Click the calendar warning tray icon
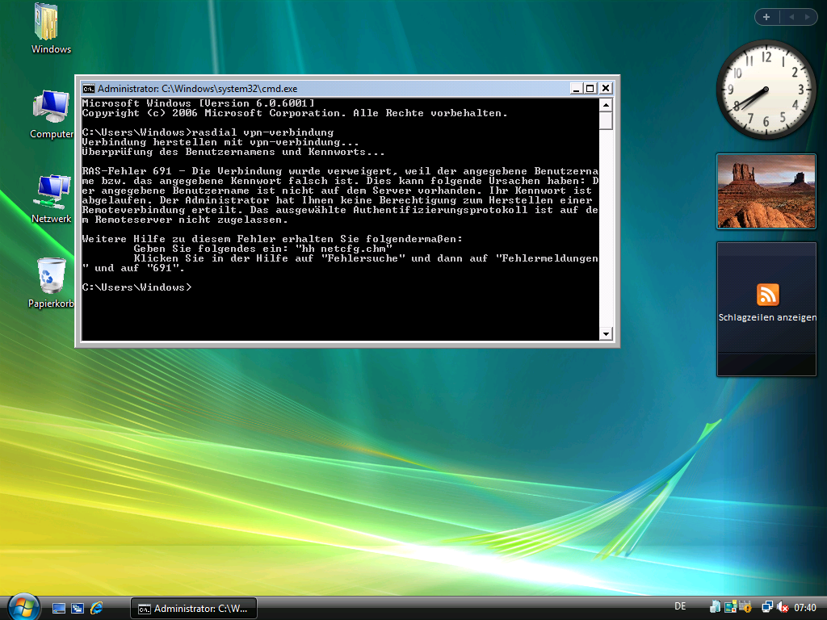Screen dimensions: 827x620 click(745, 607)
